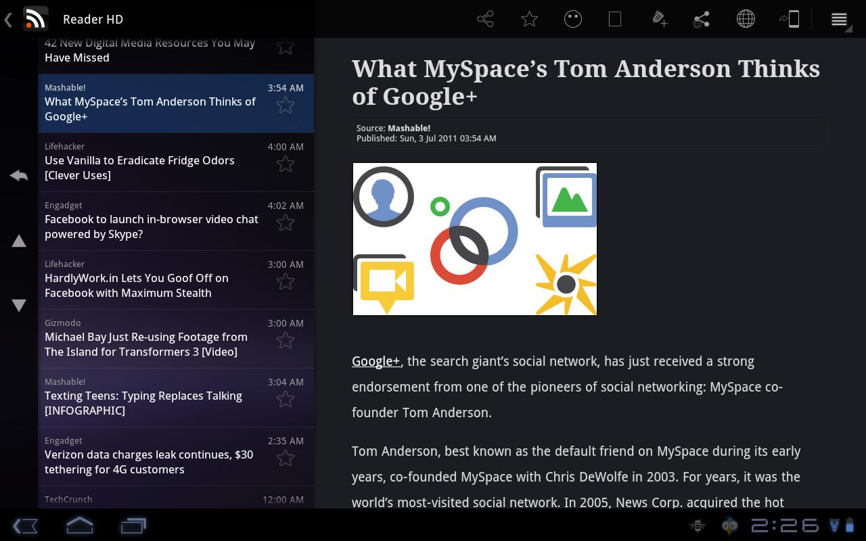Click the 3:04 AM timestamp on Mashable item
The image size is (866, 541).
(286, 381)
